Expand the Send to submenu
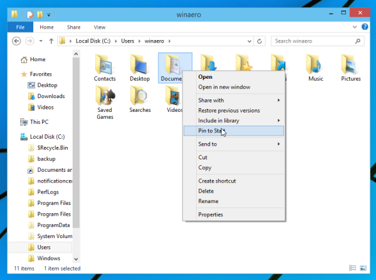The height and width of the screenshot is (280, 376). pos(233,144)
